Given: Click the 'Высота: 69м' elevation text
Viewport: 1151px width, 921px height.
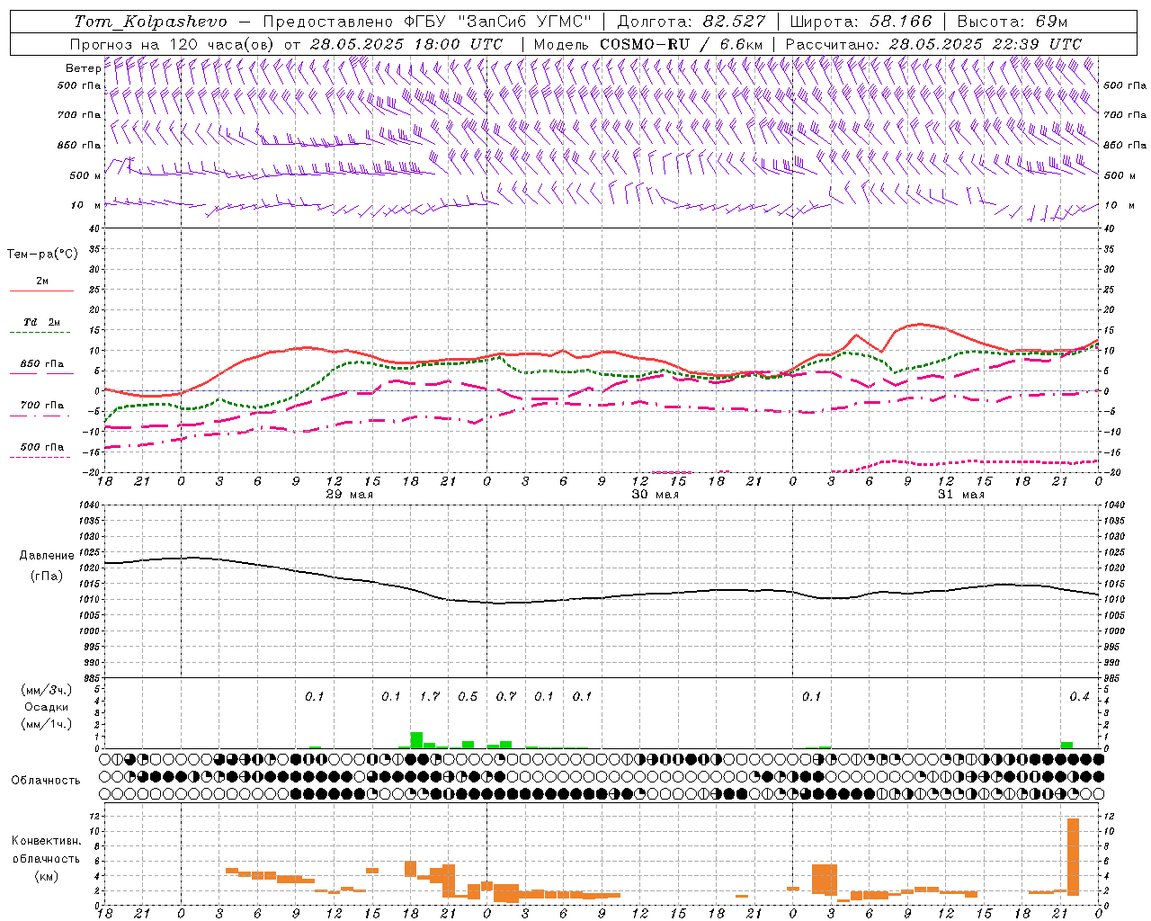Looking at the screenshot, I should (x=1012, y=22).
